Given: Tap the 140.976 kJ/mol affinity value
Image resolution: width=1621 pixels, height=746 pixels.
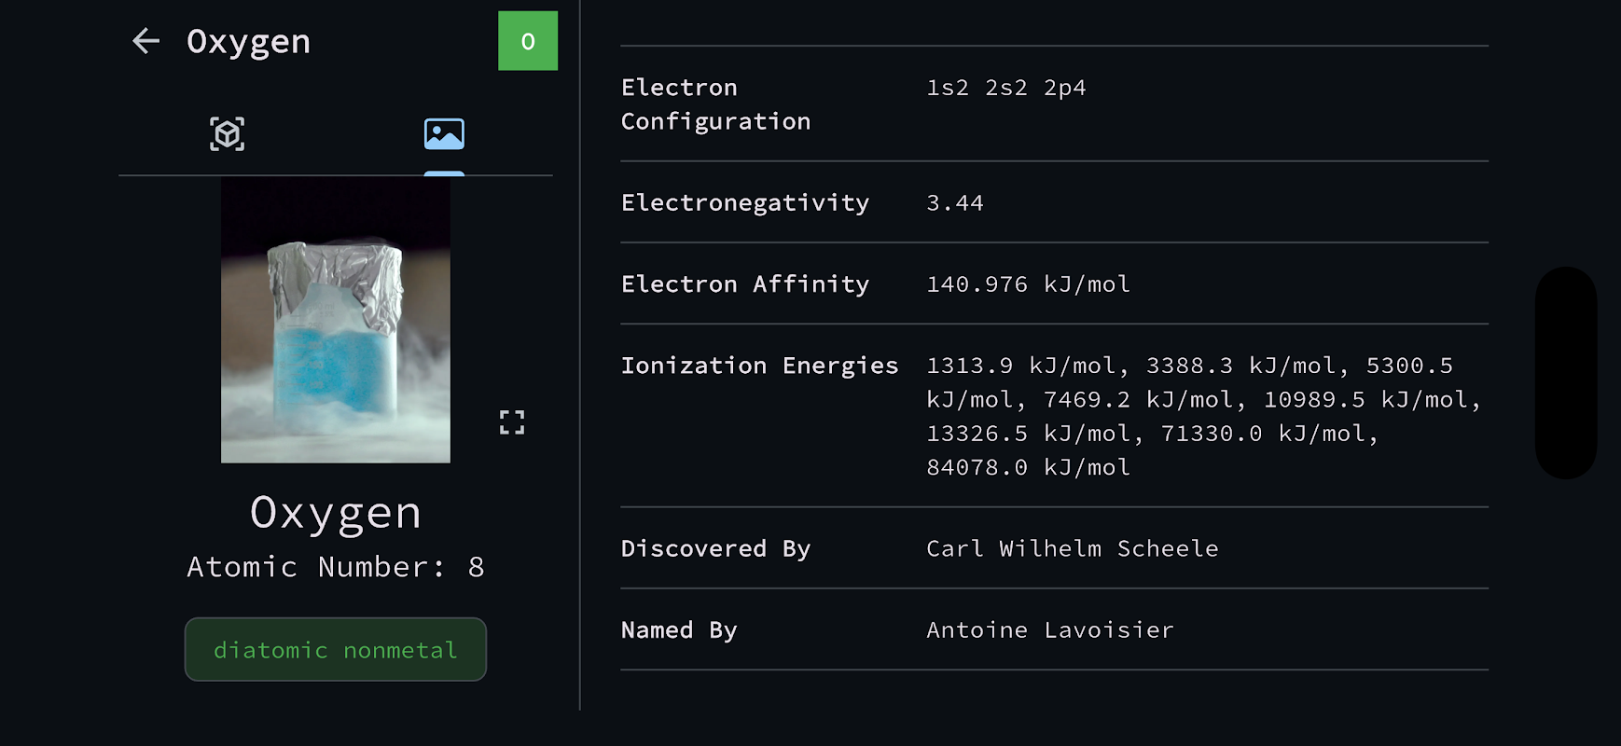Looking at the screenshot, I should [1028, 283].
